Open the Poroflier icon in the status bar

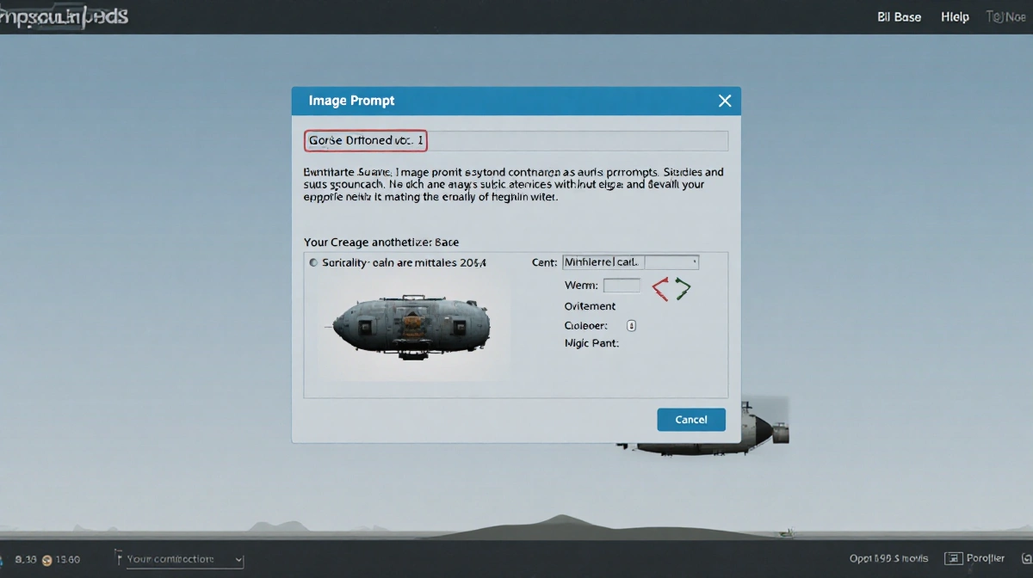click(954, 558)
